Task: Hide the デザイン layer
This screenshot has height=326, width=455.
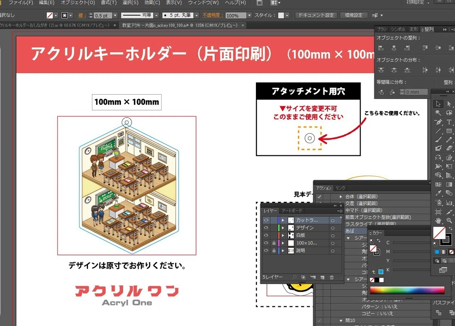Action: 266,228
